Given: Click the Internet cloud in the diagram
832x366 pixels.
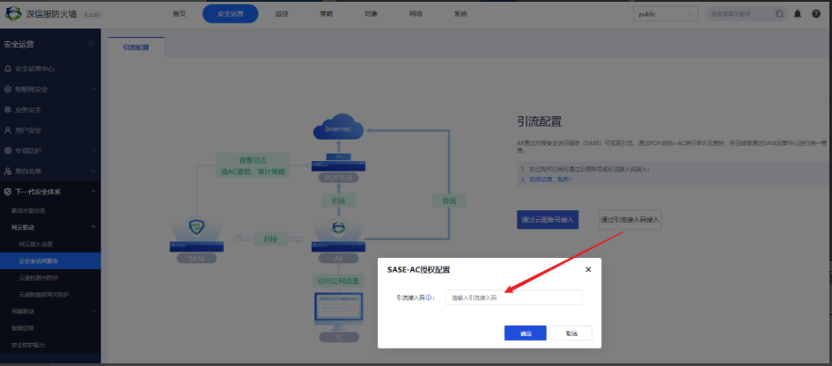Looking at the screenshot, I should tap(338, 128).
